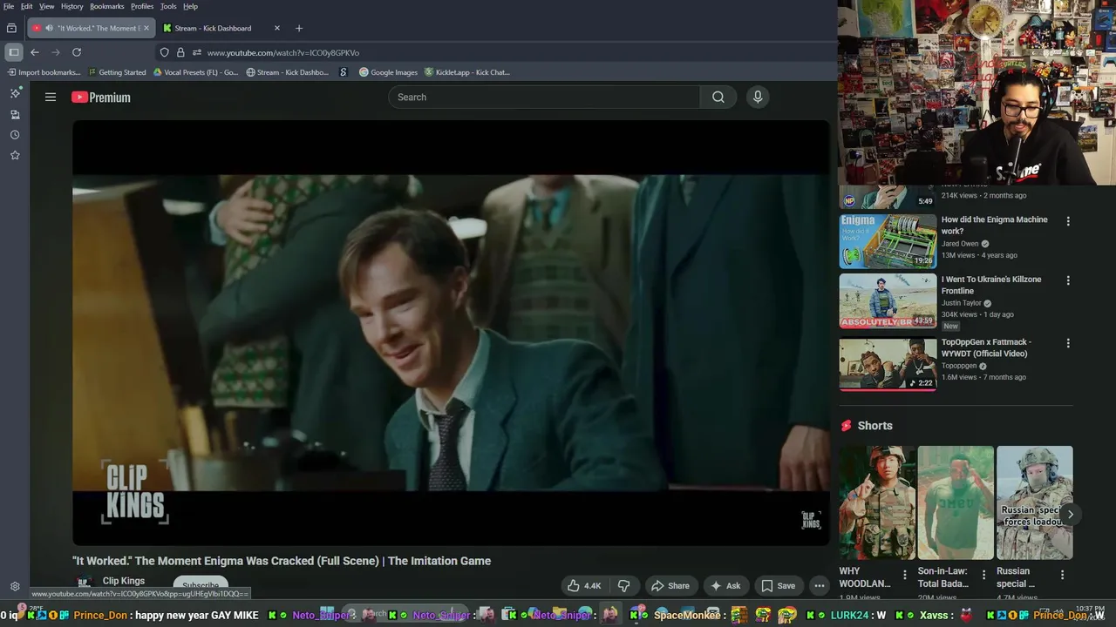Open options for WHY WOODLAN short
Viewport: 1116px width, 627px height.
click(904, 575)
